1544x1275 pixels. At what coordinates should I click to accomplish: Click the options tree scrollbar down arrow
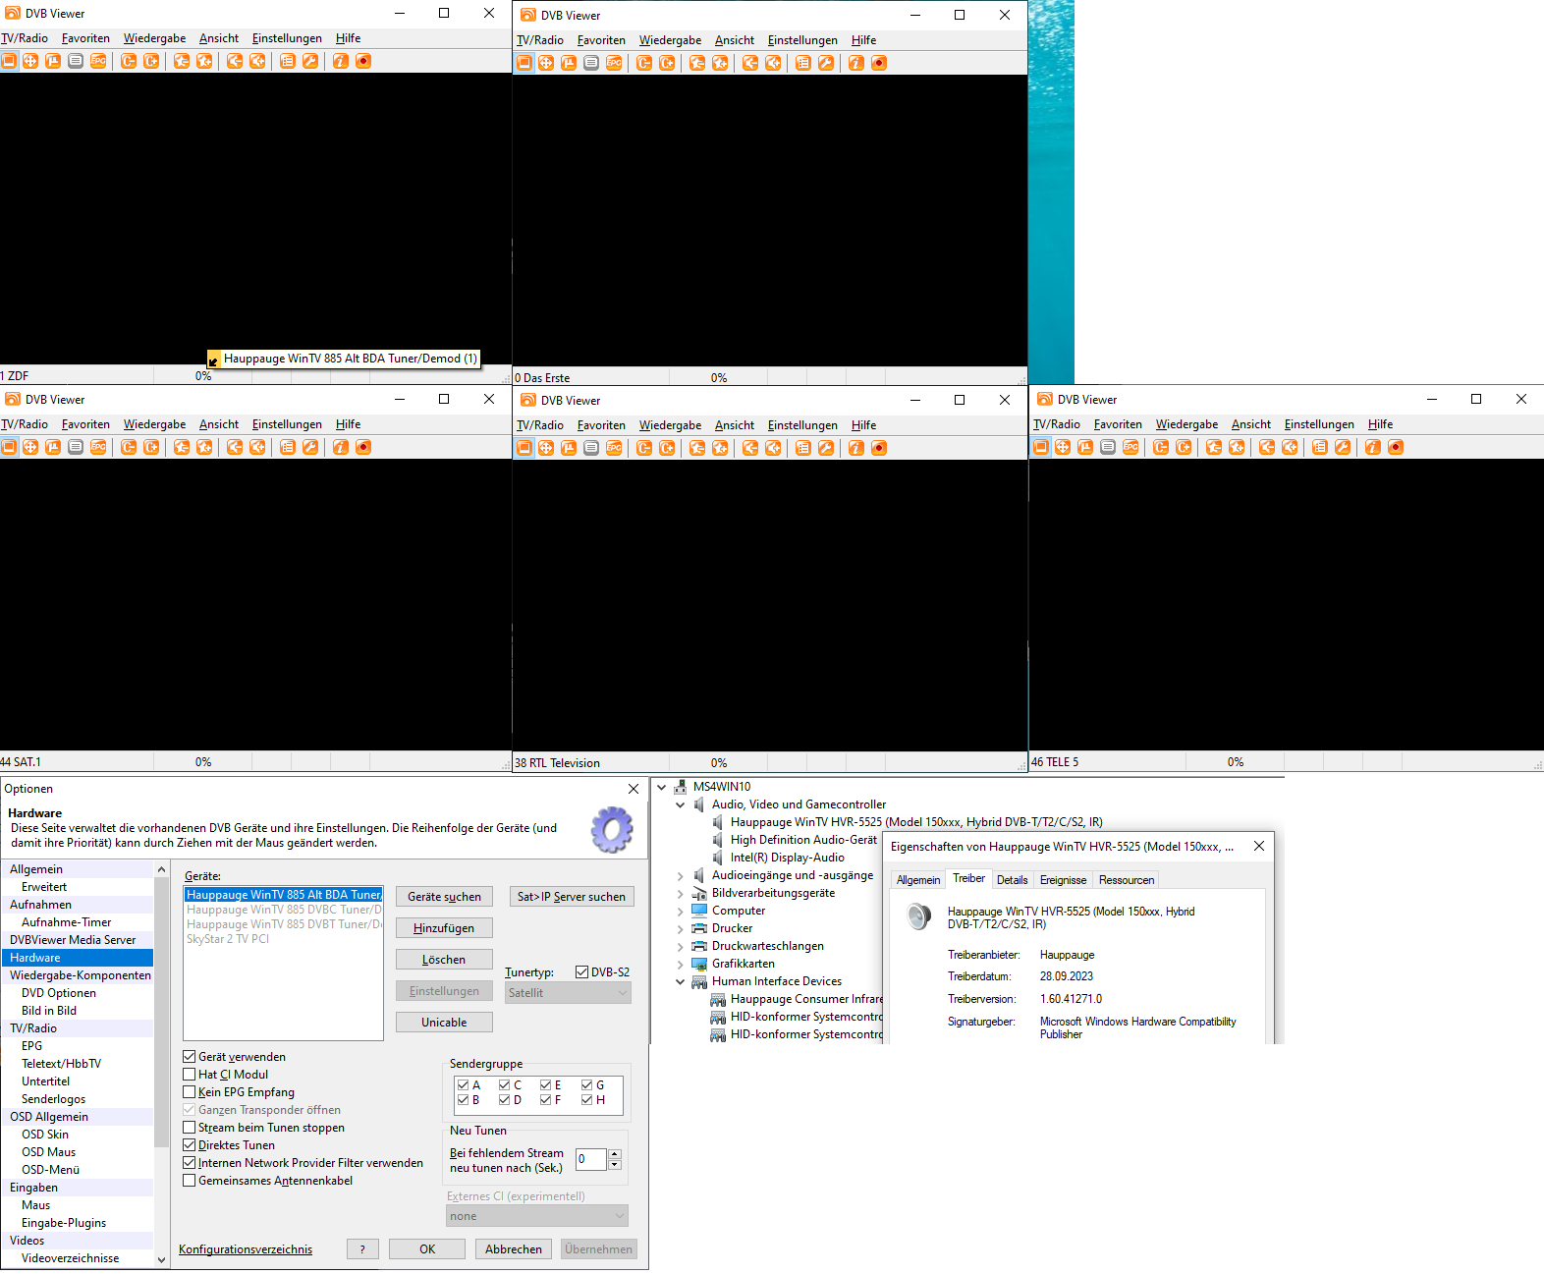pyautogui.click(x=161, y=1259)
